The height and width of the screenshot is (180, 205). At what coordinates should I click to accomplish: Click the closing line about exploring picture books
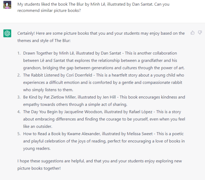(100, 165)
